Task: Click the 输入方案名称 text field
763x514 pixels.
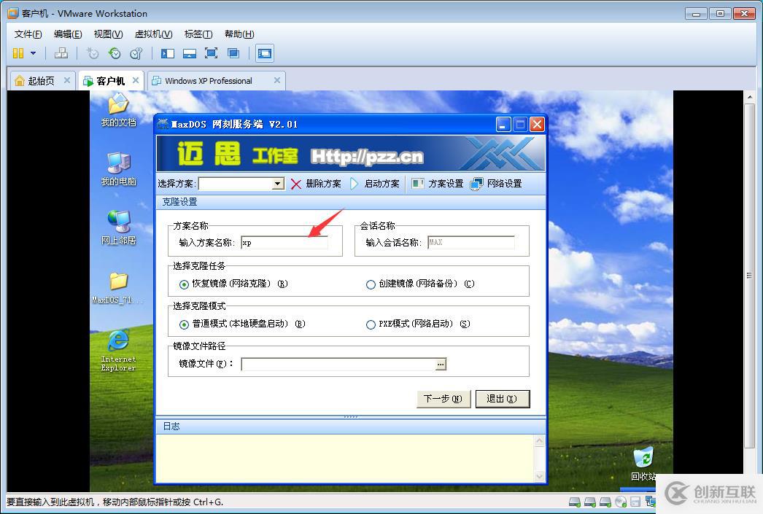Action: (284, 242)
